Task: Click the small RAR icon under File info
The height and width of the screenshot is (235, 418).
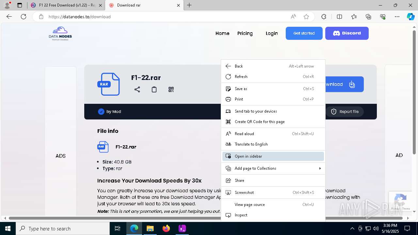Action: 103,147
